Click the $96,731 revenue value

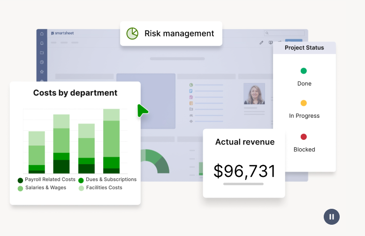pos(244,171)
